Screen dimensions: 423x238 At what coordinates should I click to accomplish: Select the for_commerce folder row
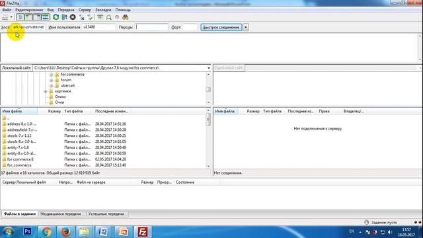coord(103,165)
